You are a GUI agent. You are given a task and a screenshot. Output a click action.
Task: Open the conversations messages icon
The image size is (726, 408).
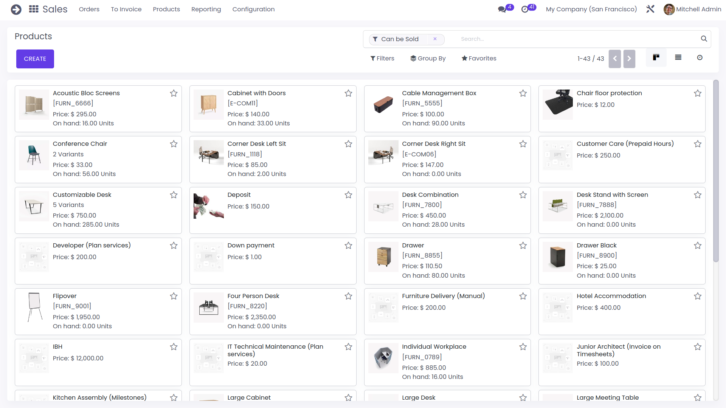[x=502, y=9]
